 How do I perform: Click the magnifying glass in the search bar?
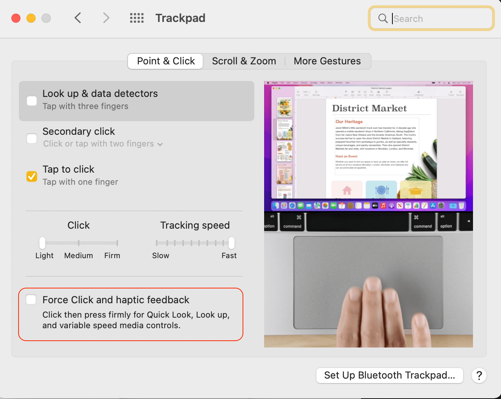pyautogui.click(x=382, y=18)
